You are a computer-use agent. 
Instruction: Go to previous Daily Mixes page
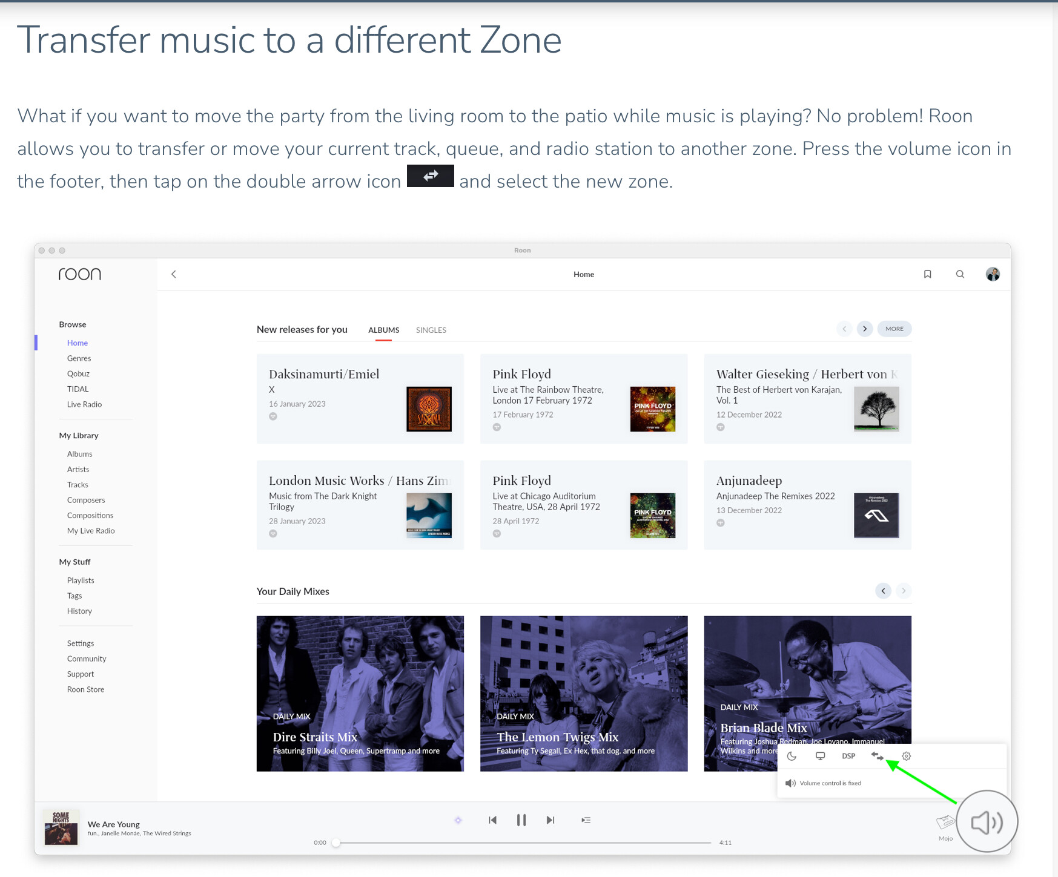pyautogui.click(x=883, y=591)
